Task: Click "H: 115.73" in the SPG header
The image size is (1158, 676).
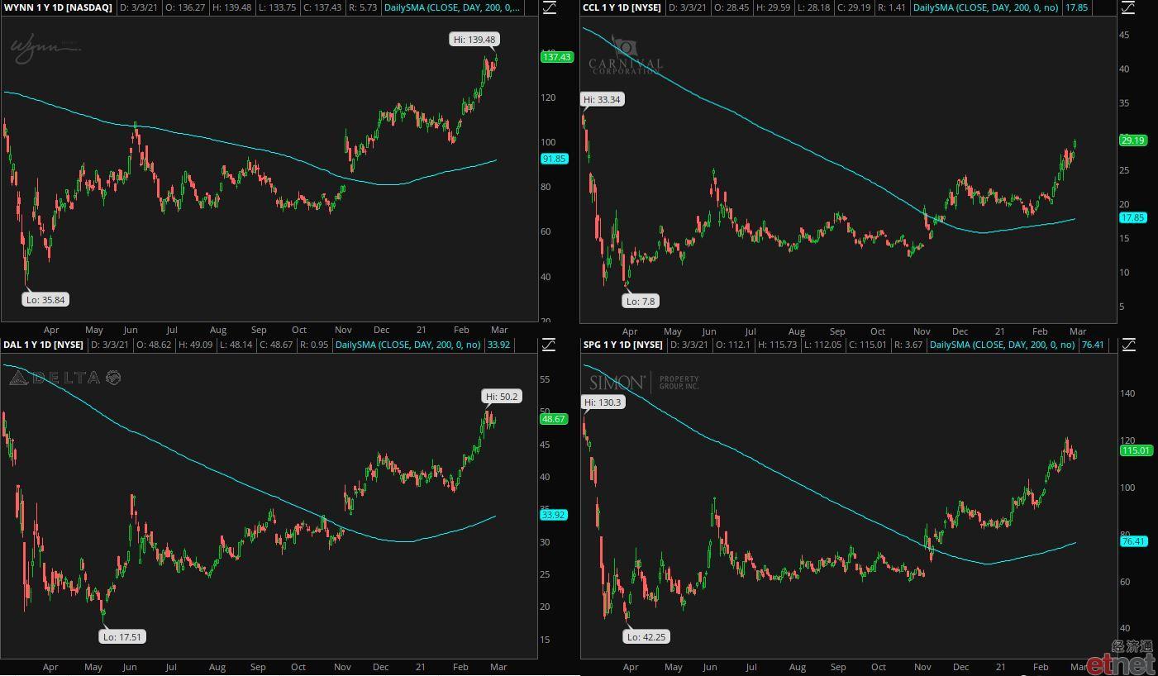Action: (779, 345)
